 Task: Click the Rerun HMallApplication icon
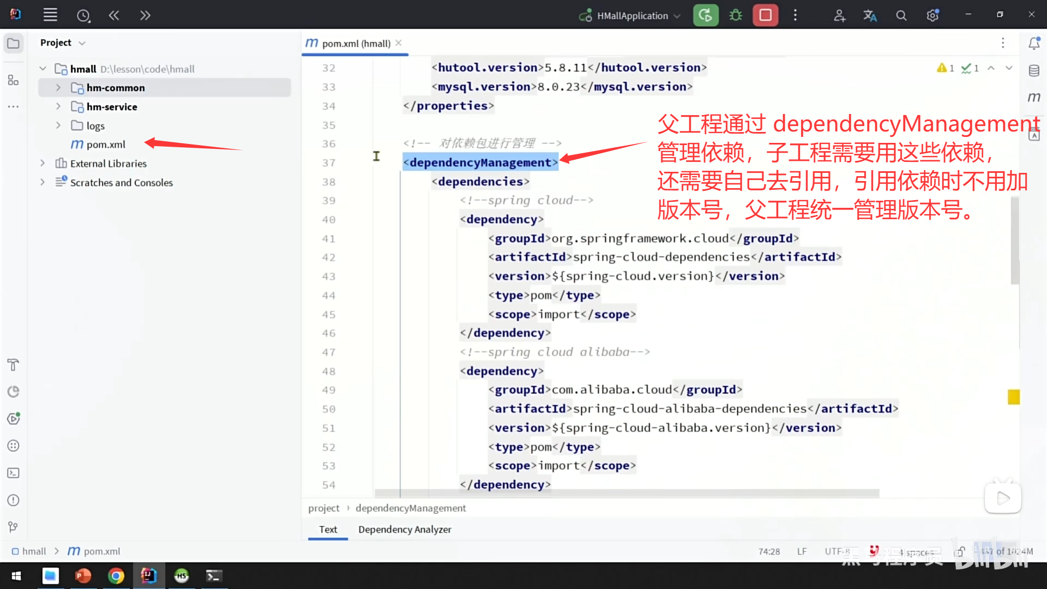pos(705,15)
